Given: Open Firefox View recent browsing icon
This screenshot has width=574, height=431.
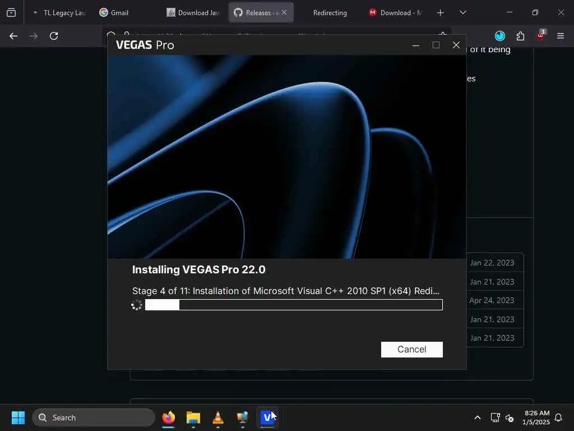Looking at the screenshot, I should (x=11, y=13).
